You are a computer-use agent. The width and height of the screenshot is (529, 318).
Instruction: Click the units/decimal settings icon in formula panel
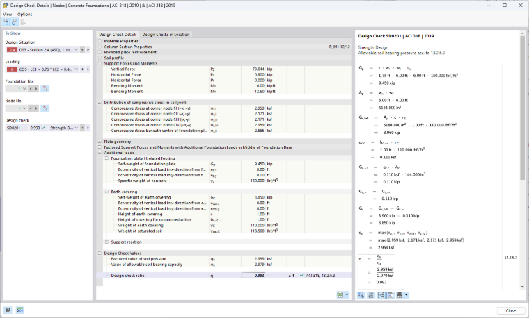point(361,295)
